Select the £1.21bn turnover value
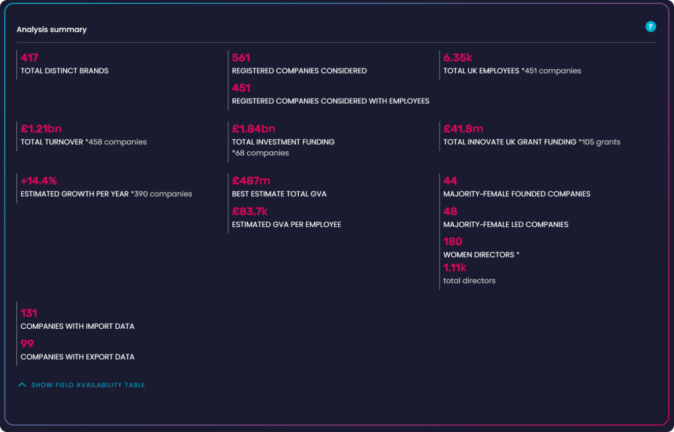This screenshot has height=432, width=674. click(x=41, y=129)
